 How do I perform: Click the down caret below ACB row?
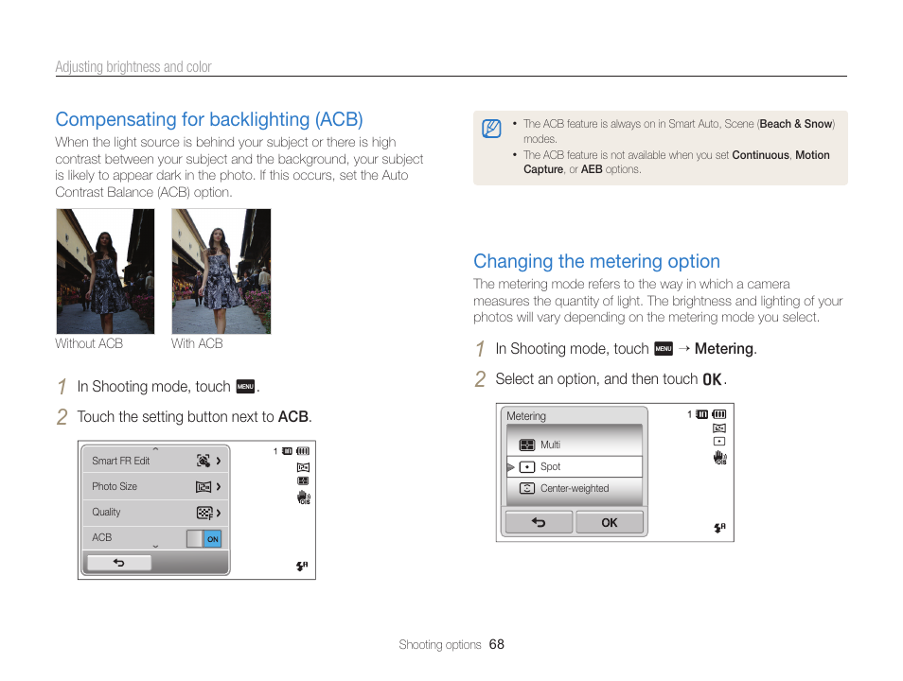click(x=155, y=546)
